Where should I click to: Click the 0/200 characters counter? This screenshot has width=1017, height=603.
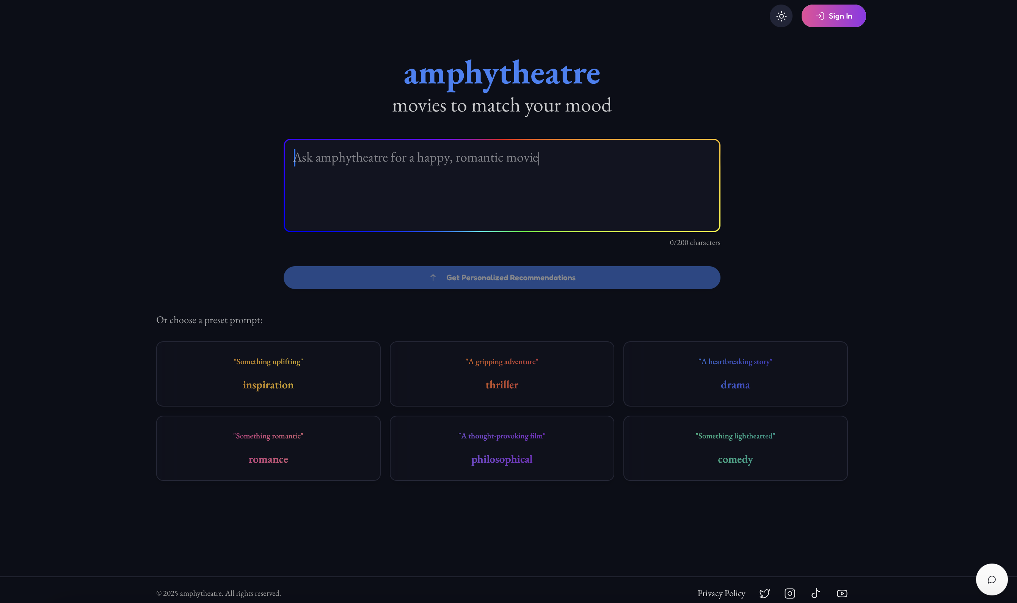click(695, 243)
